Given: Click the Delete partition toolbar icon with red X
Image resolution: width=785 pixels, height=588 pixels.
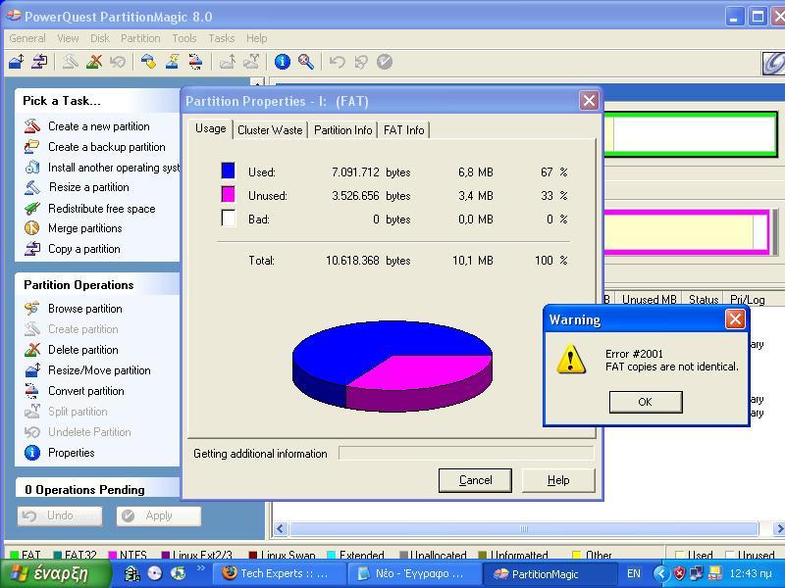Looking at the screenshot, I should (x=94, y=62).
